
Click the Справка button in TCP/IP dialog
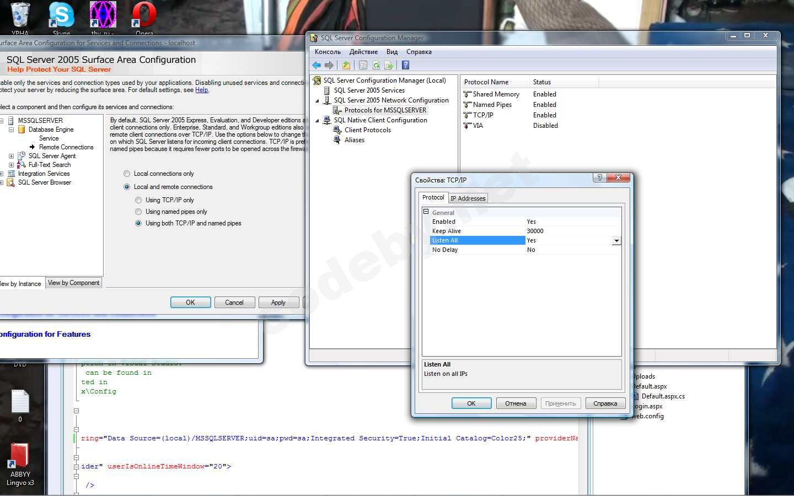tap(605, 403)
